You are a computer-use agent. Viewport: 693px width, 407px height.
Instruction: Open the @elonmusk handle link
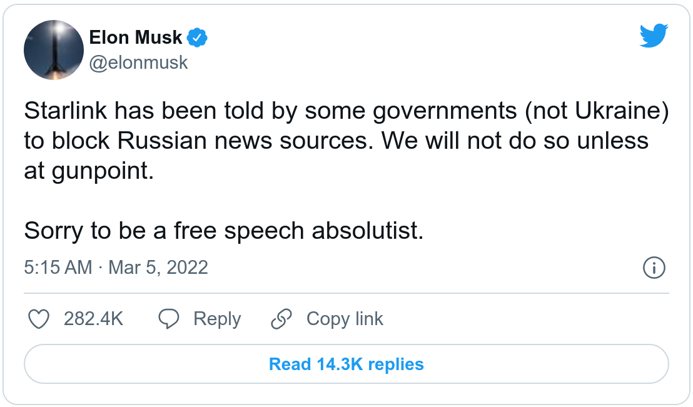139,63
